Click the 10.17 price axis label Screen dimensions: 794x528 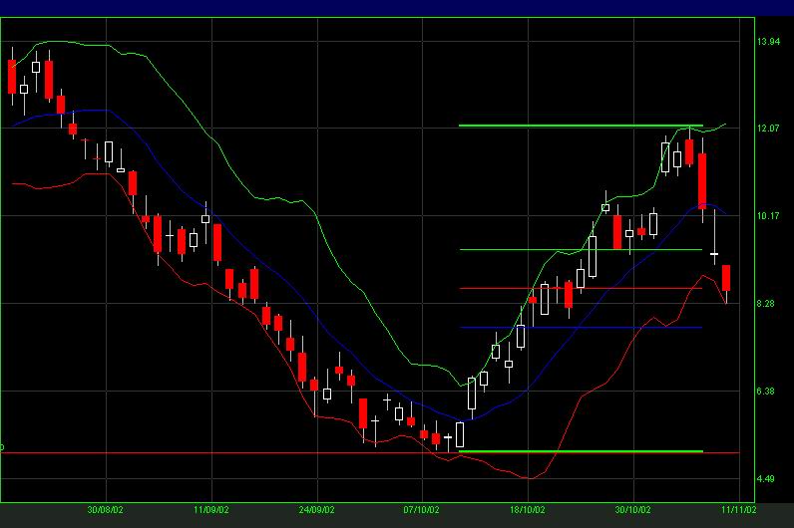(769, 216)
